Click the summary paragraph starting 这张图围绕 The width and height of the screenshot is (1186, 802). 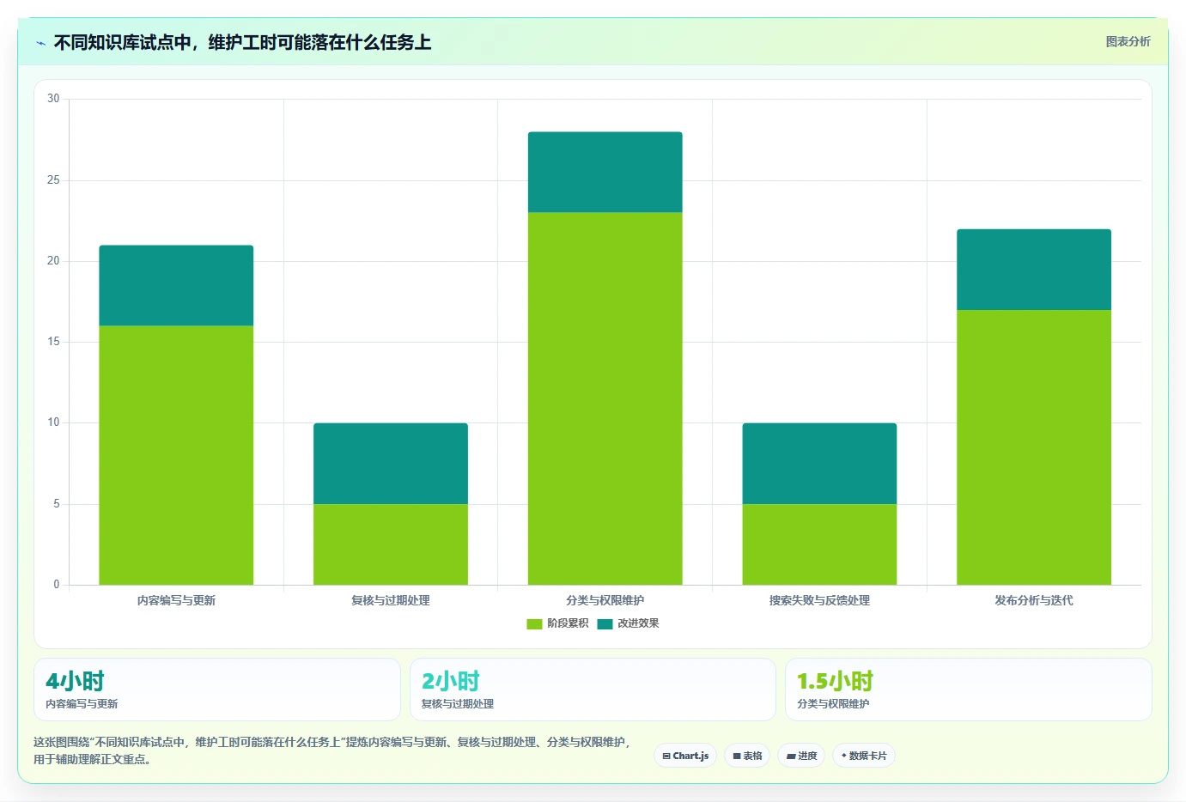tap(333, 750)
